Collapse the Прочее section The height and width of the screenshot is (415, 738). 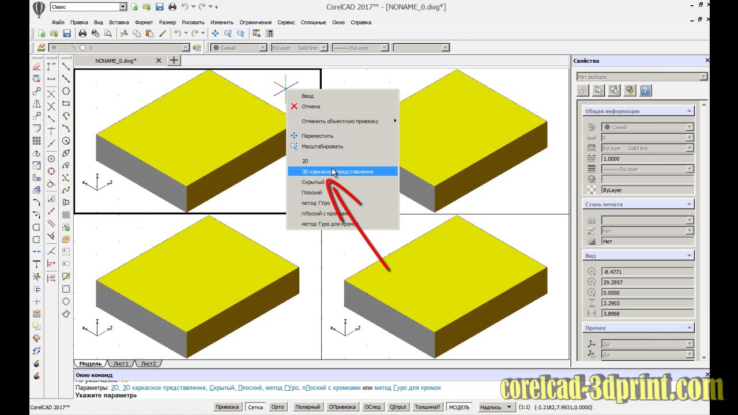click(689, 327)
